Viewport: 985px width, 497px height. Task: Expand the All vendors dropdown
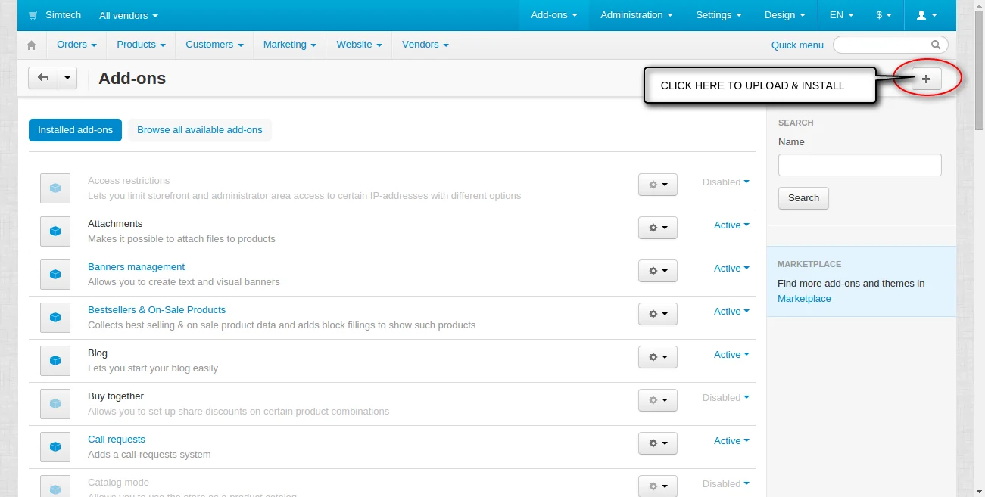pos(129,15)
